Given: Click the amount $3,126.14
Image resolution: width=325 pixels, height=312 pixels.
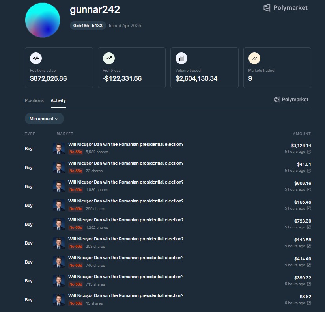Looking at the screenshot, I should (301, 145).
